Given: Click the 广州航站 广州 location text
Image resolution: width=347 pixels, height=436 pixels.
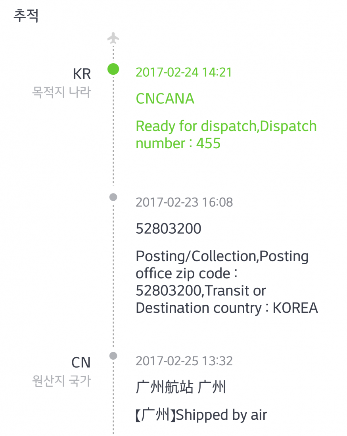Looking at the screenshot, I should (181, 387).
